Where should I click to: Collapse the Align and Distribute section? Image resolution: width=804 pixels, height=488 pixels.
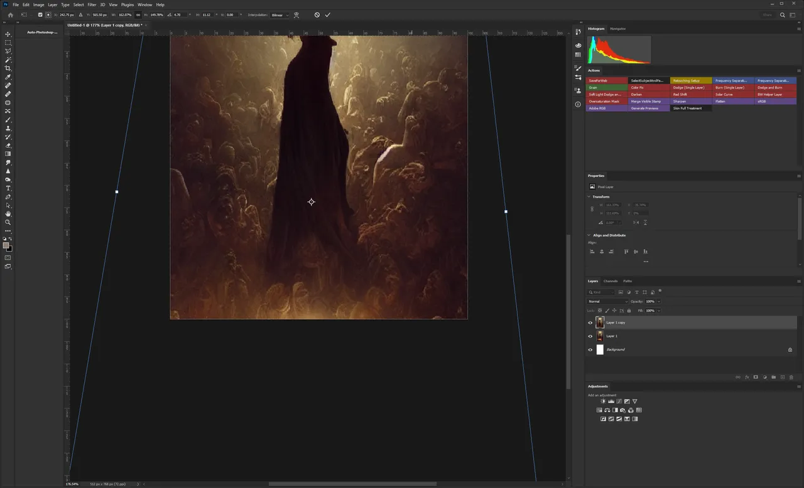point(589,235)
